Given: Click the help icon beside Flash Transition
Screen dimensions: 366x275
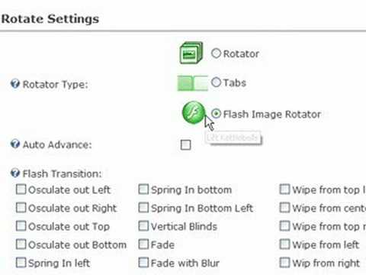Looking at the screenshot, I should pos(15,173).
